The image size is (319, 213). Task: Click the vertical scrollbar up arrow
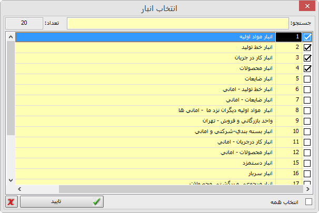coord(11,37)
